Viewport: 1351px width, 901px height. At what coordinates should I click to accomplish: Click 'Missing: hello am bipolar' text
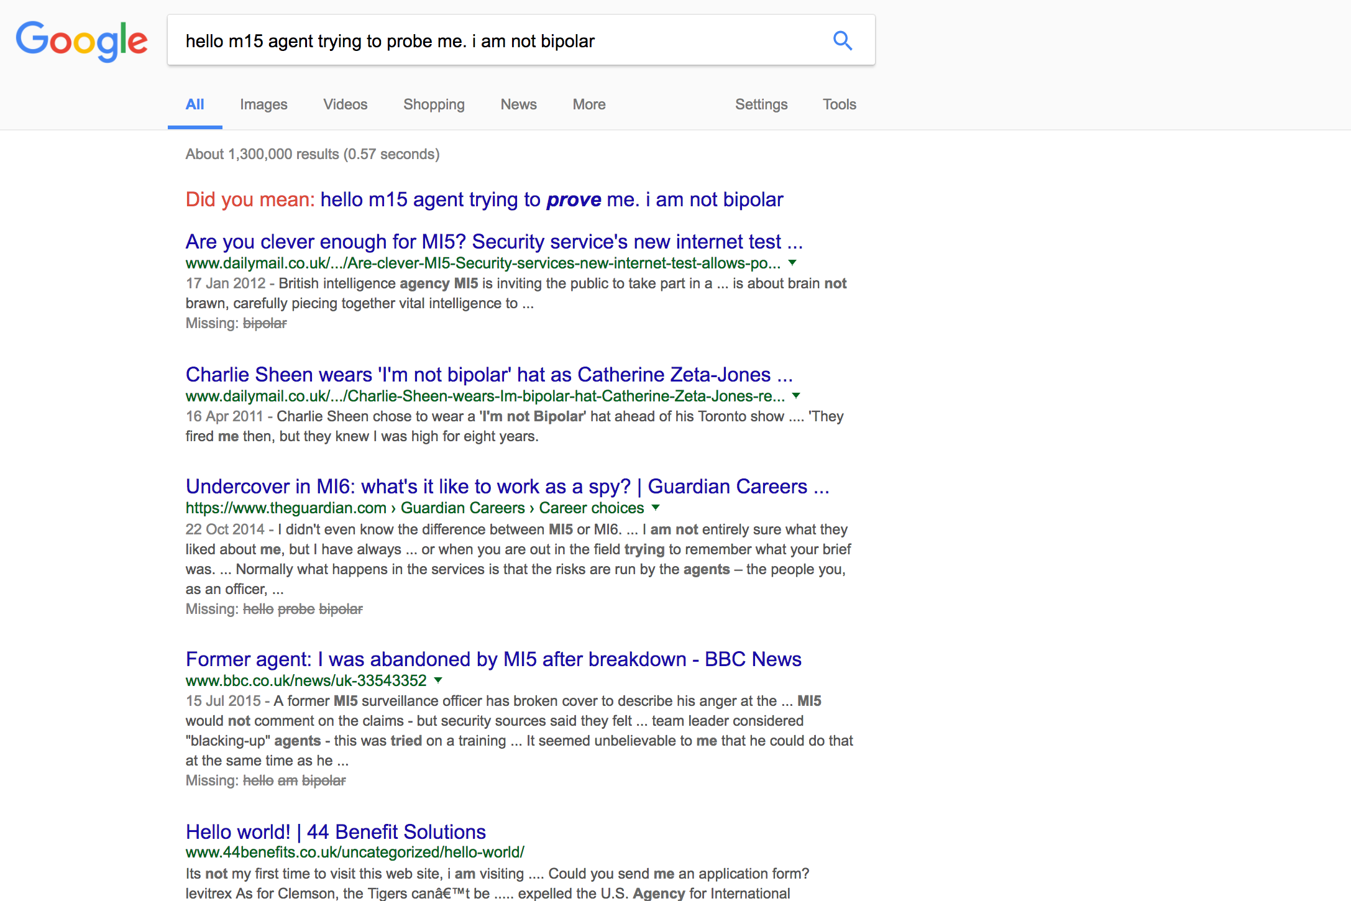tap(265, 780)
